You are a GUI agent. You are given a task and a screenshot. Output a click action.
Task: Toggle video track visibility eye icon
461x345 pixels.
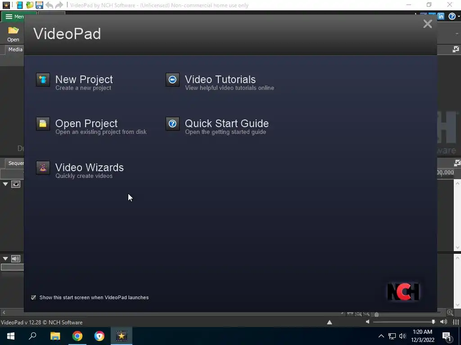pos(16,184)
